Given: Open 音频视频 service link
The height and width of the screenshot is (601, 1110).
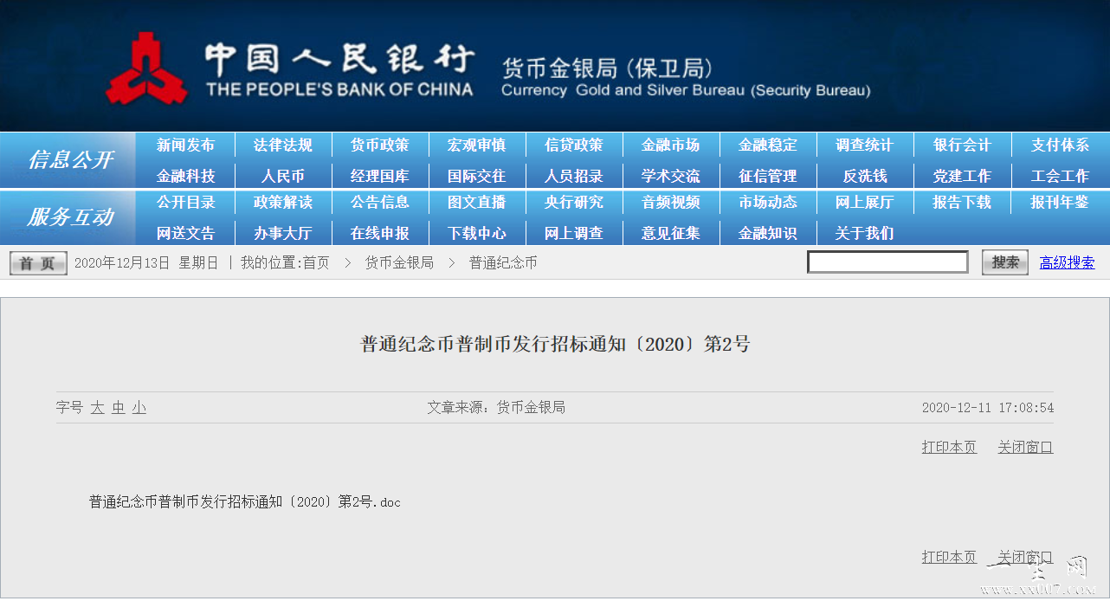Looking at the screenshot, I should point(670,203).
